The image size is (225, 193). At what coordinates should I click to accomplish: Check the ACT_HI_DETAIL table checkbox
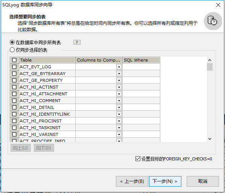(x=14, y=107)
